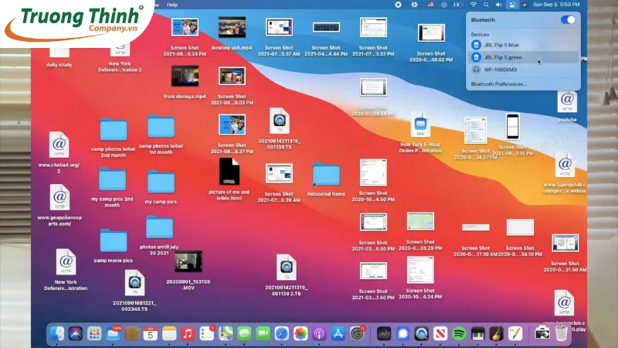
Task: Click Spotlight search magnifier icon
Action: 487,4
